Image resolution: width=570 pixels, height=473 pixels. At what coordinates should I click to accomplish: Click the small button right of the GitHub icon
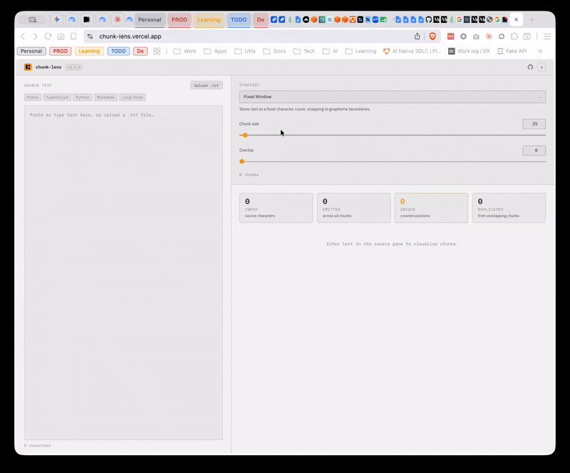click(x=541, y=67)
